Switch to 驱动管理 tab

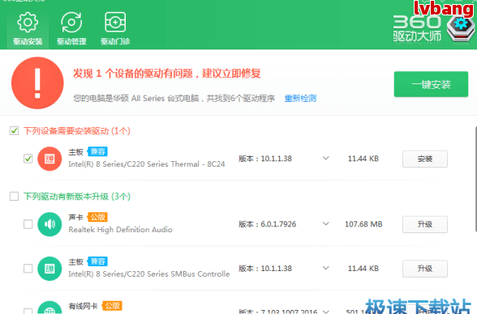pyautogui.click(x=71, y=28)
